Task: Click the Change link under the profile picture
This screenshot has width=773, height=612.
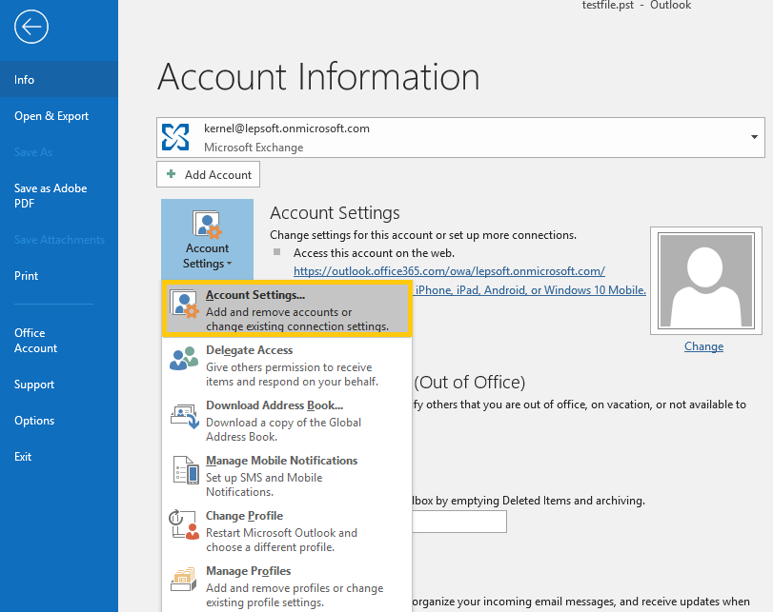Action: tap(703, 345)
